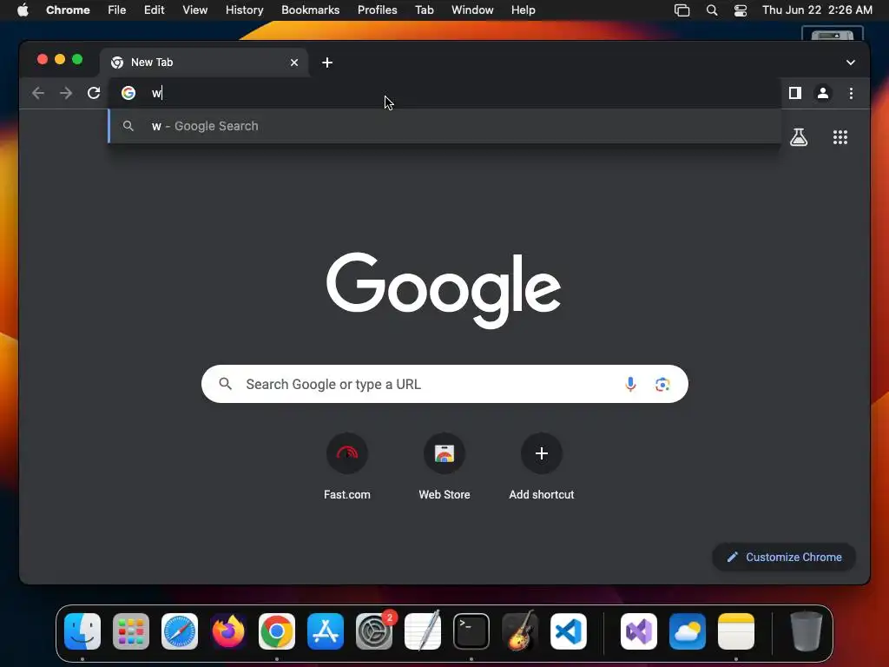Open Chrome Labs flask icon
Image resolution: width=889 pixels, height=667 pixels.
click(799, 136)
